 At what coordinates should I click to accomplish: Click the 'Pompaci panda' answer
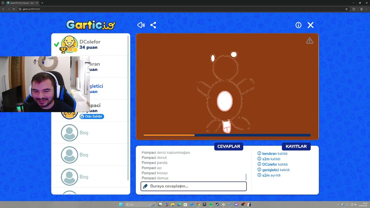point(154,163)
